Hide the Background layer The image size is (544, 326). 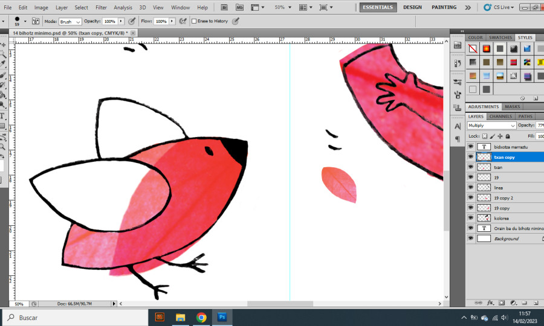pyautogui.click(x=471, y=239)
